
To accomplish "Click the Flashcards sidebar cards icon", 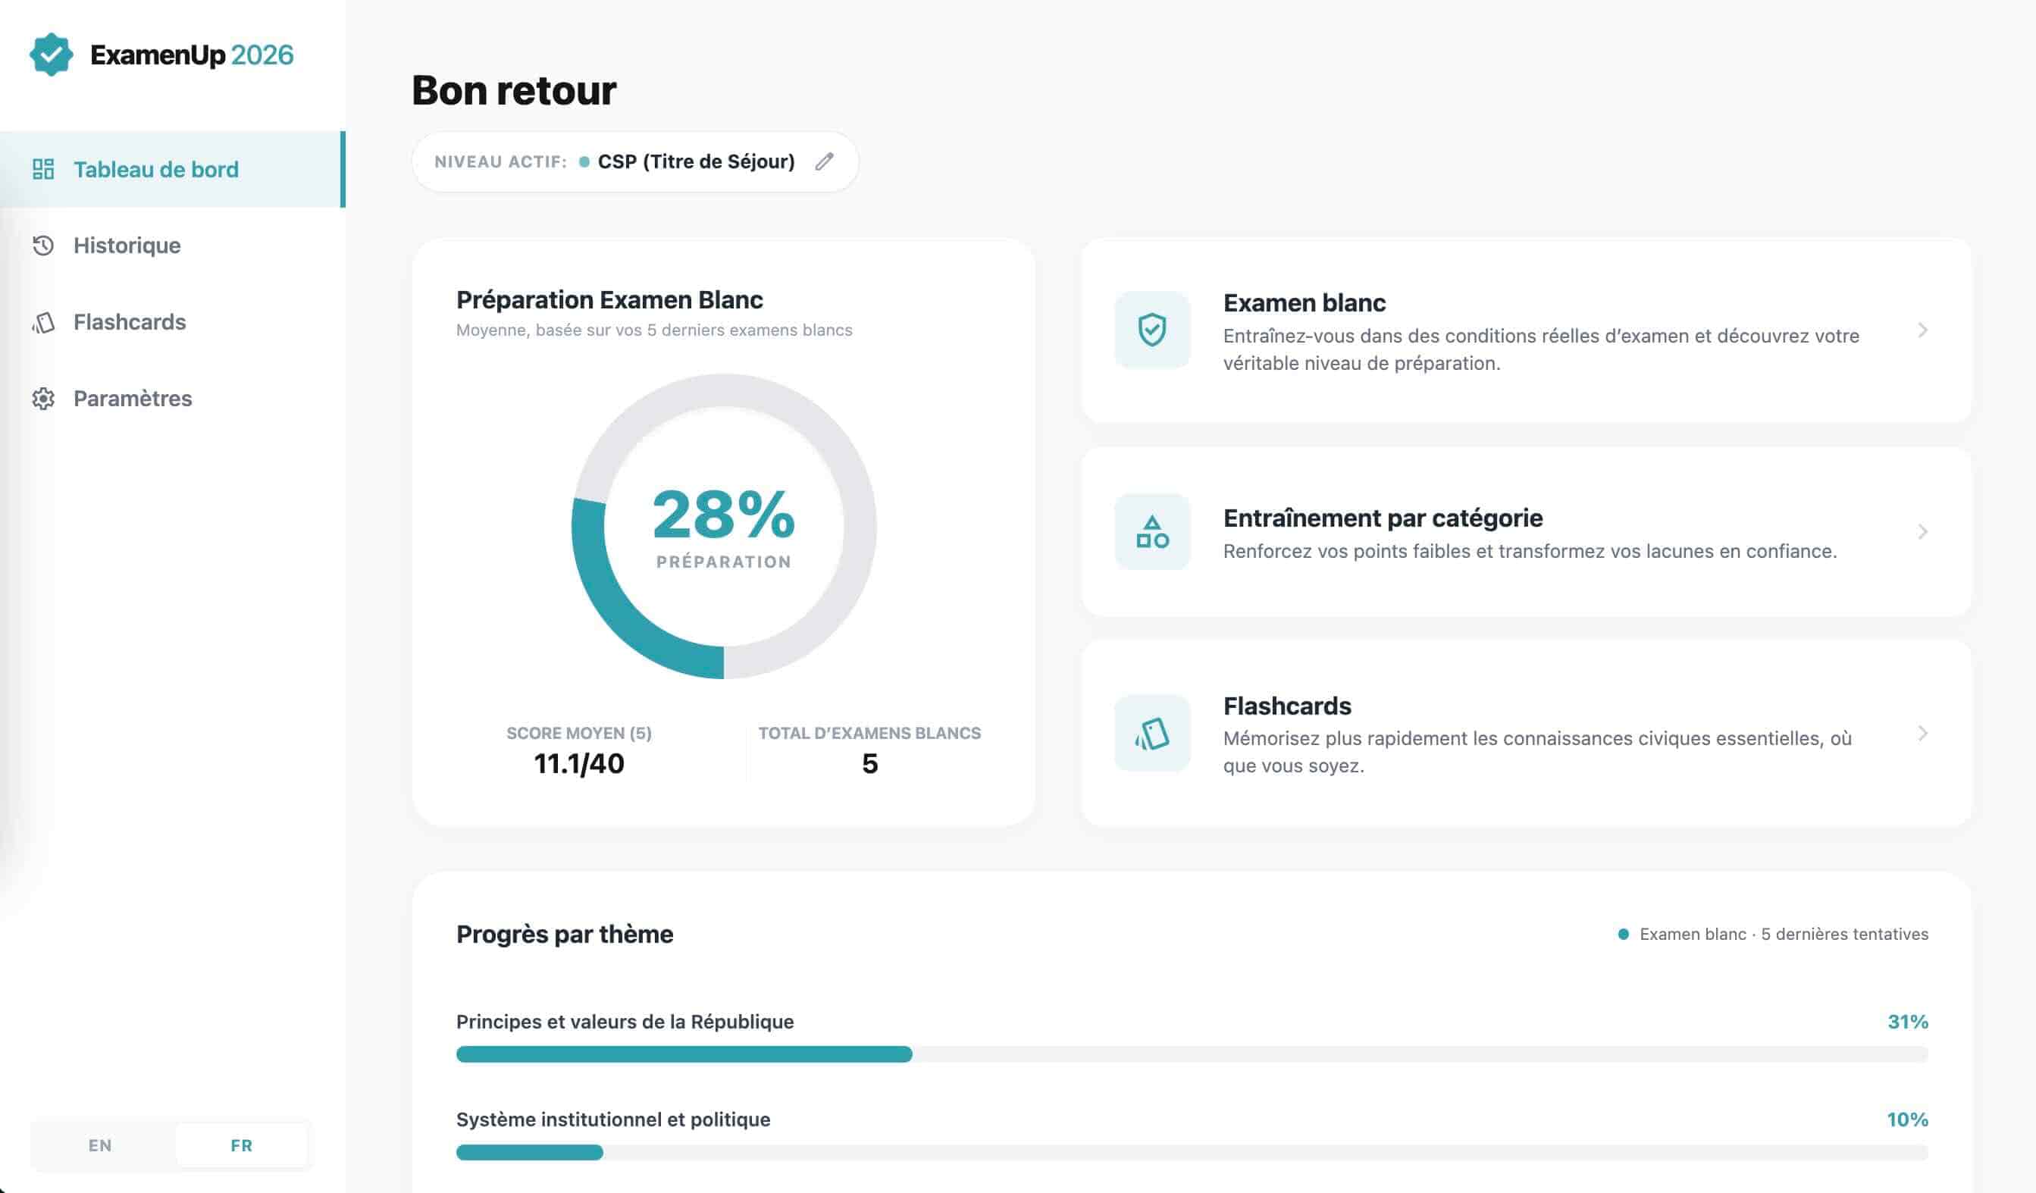I will click(42, 322).
